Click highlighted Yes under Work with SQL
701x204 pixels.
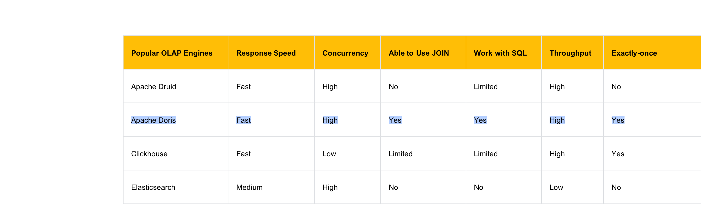point(480,120)
